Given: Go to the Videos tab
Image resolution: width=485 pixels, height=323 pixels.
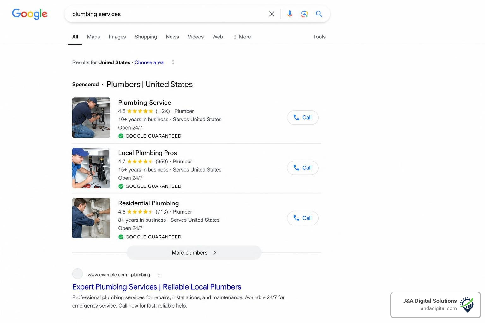Looking at the screenshot, I should click(196, 37).
